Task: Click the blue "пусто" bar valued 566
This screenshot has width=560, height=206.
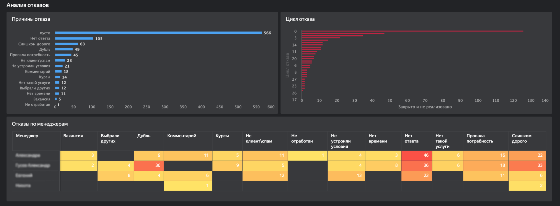Action: pos(158,33)
